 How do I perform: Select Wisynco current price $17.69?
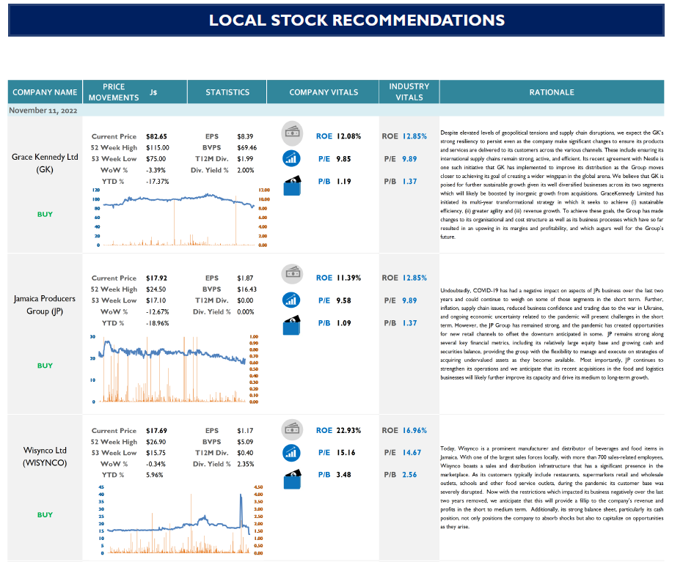point(157,431)
